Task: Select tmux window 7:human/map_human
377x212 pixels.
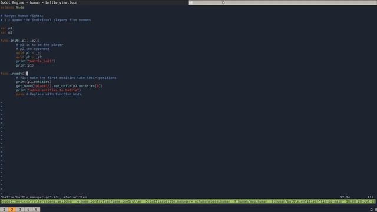Action: [251, 201]
